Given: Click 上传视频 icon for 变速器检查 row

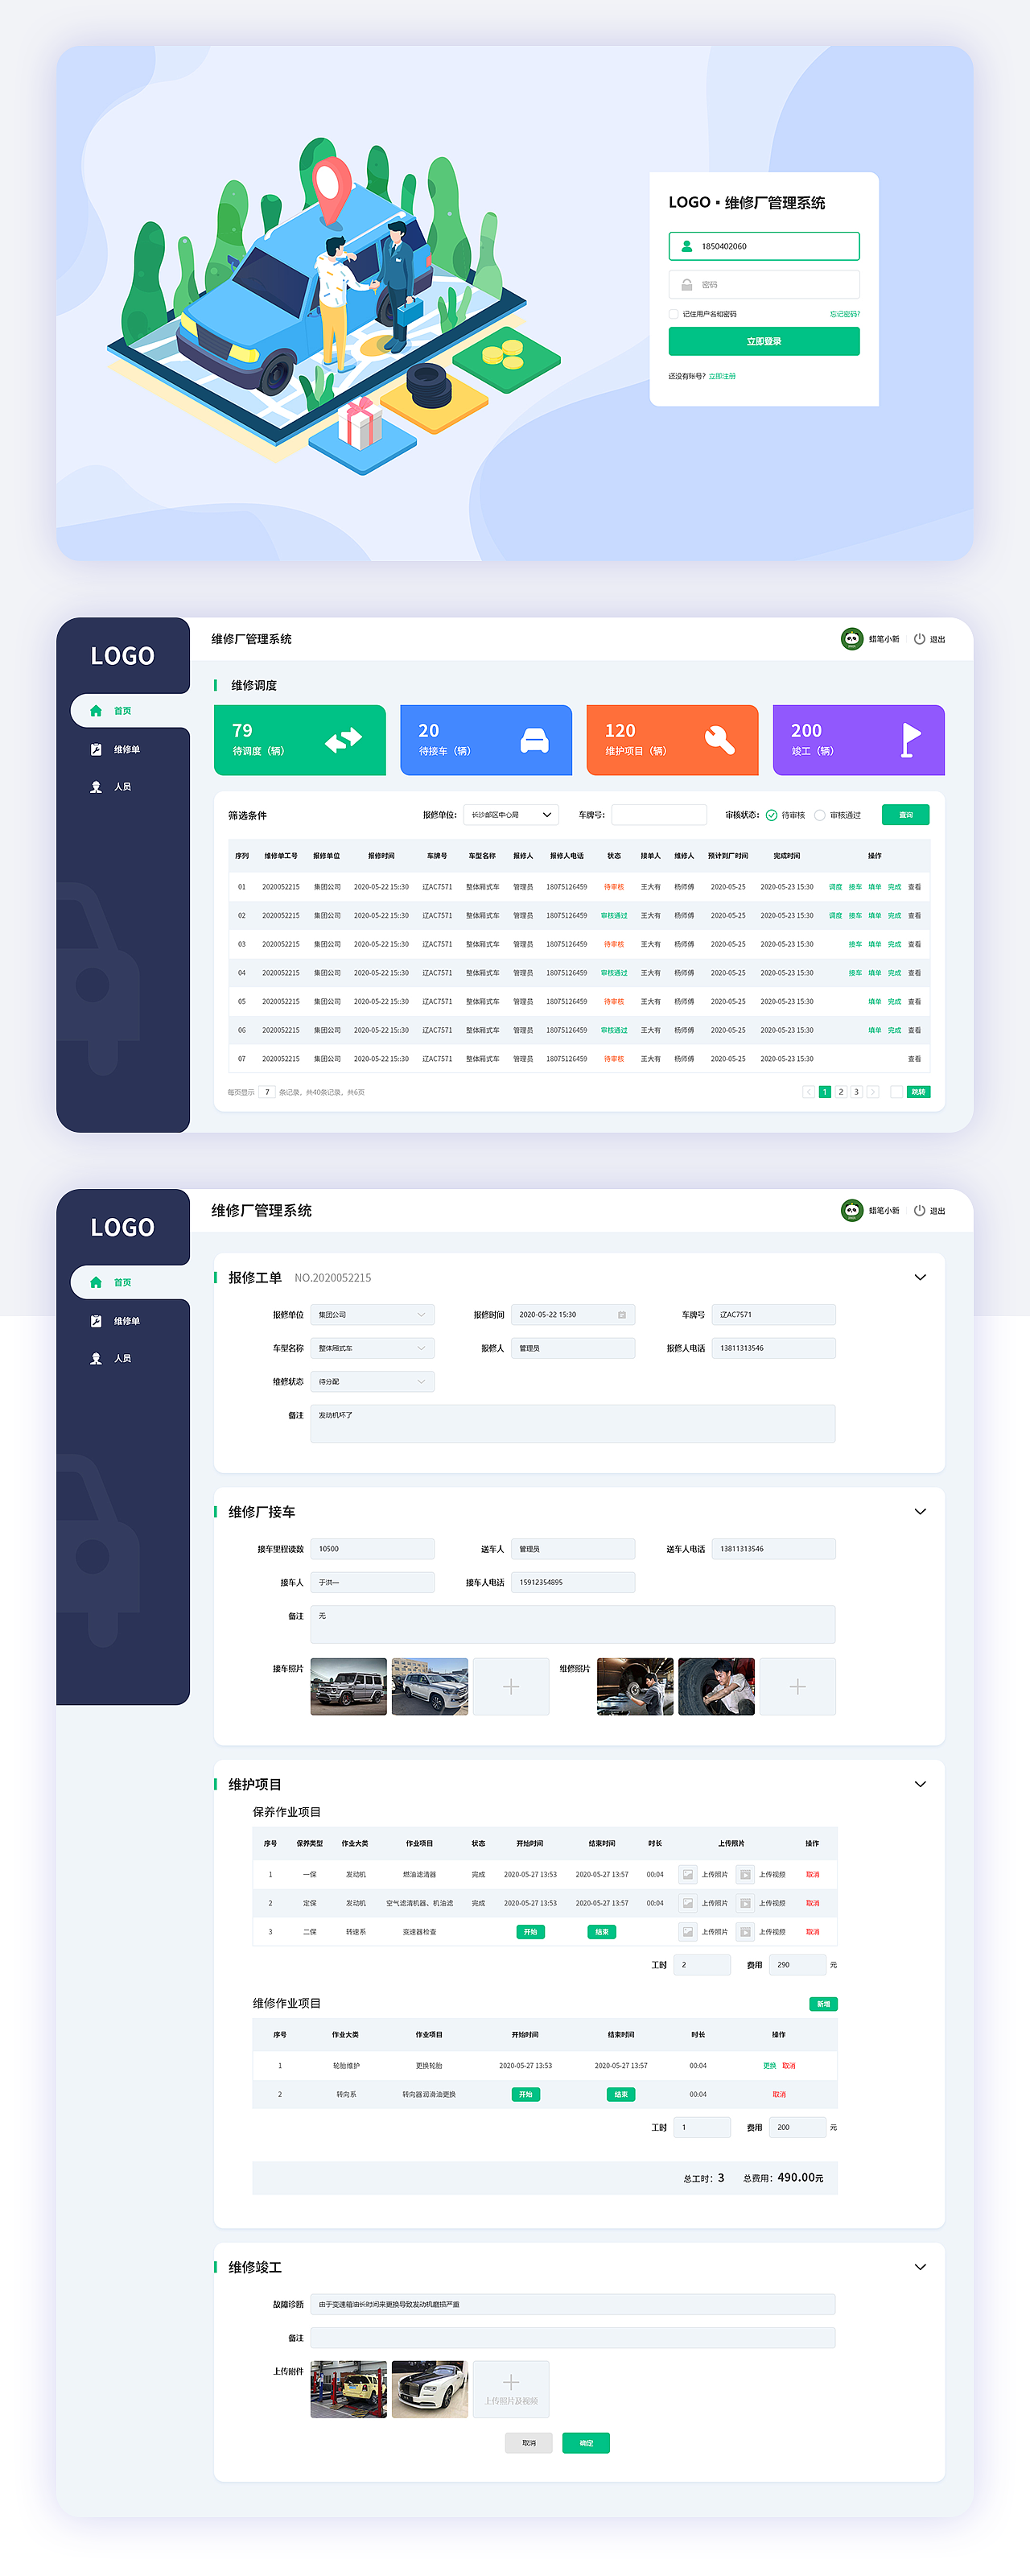Looking at the screenshot, I should point(745,1932).
